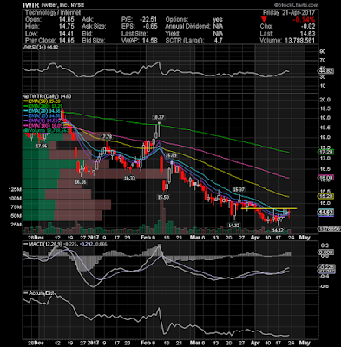Select the 18.77 high price annotation
This screenshot has width=341, height=347.
(158, 117)
